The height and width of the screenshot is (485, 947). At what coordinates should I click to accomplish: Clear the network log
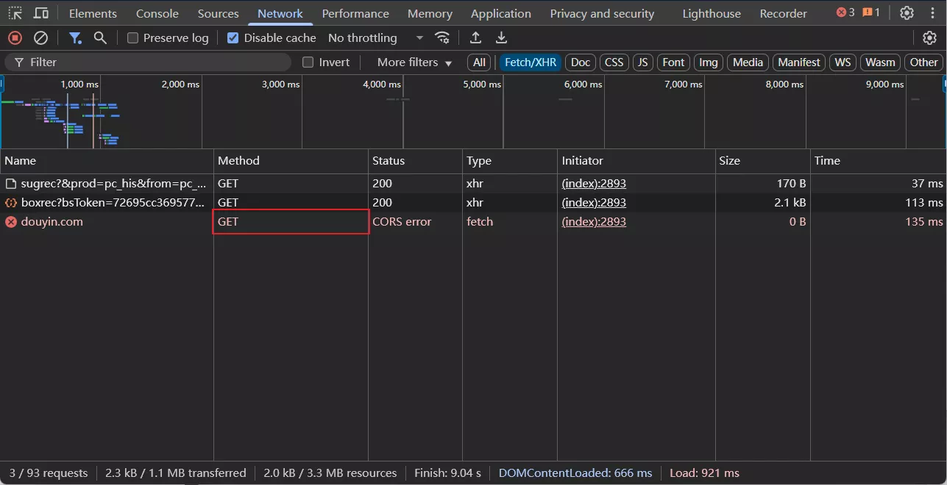point(41,38)
